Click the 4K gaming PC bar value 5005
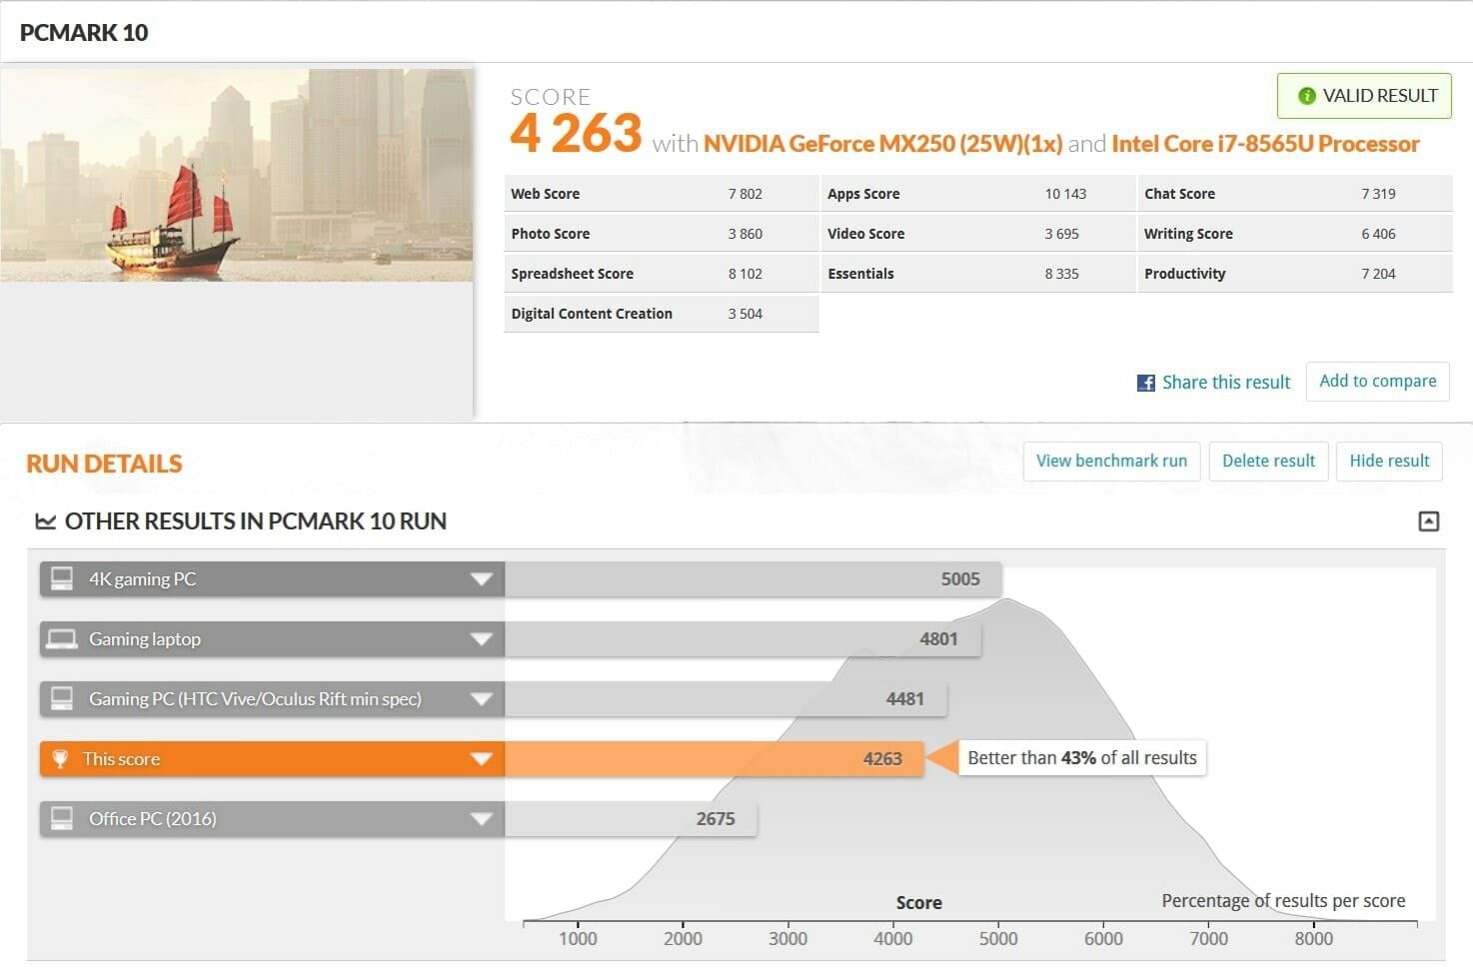This screenshot has height=979, width=1473. coord(960,579)
